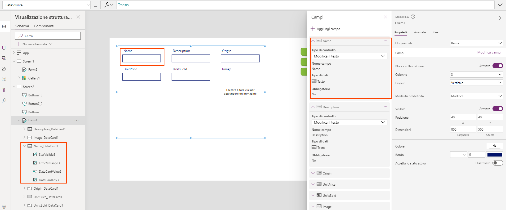Viewport: 506px width, 210px height.
Task: Click Nuova schermata button
Action: pos(34,44)
